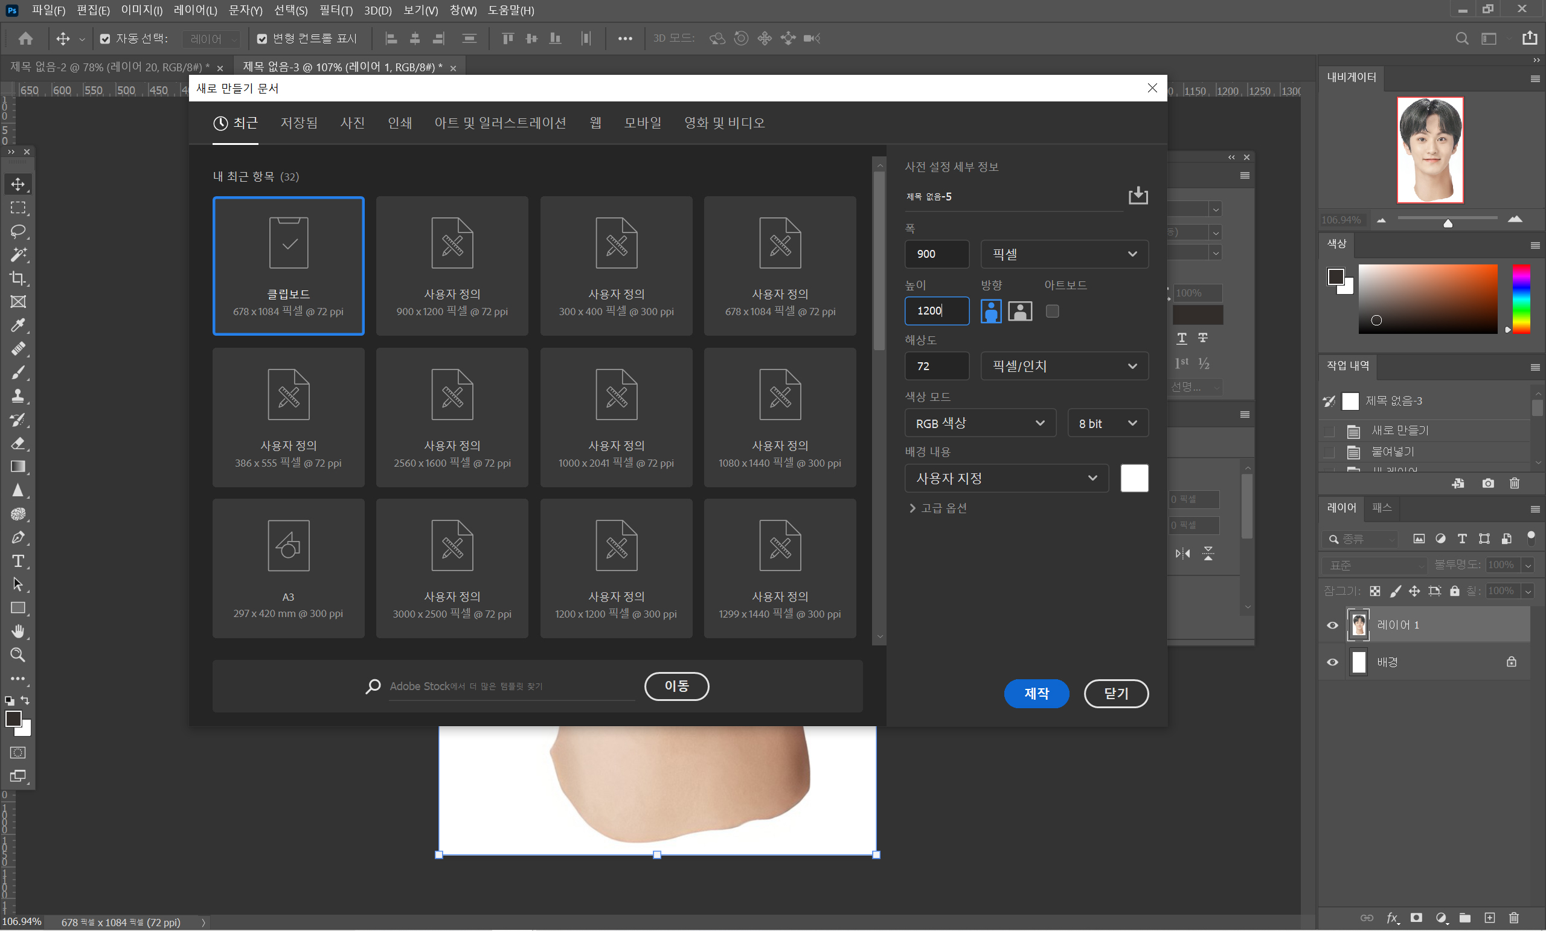The width and height of the screenshot is (1546, 931).
Task: Click the 닫기 close button
Action: [1115, 693]
